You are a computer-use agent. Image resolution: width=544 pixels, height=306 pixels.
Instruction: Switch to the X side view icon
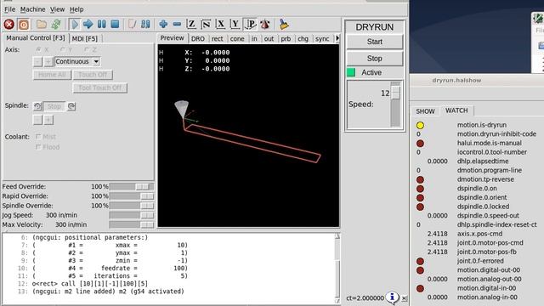(220, 25)
